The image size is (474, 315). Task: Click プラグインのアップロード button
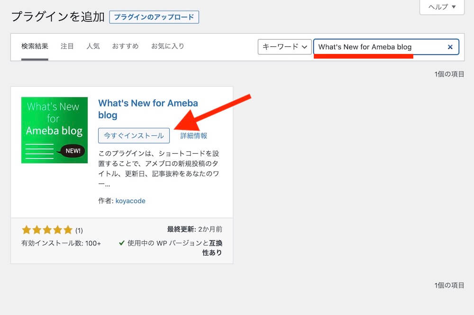154,17
